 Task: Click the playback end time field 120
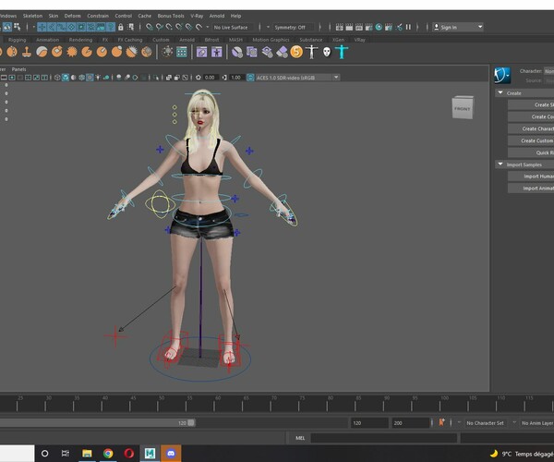pos(368,423)
